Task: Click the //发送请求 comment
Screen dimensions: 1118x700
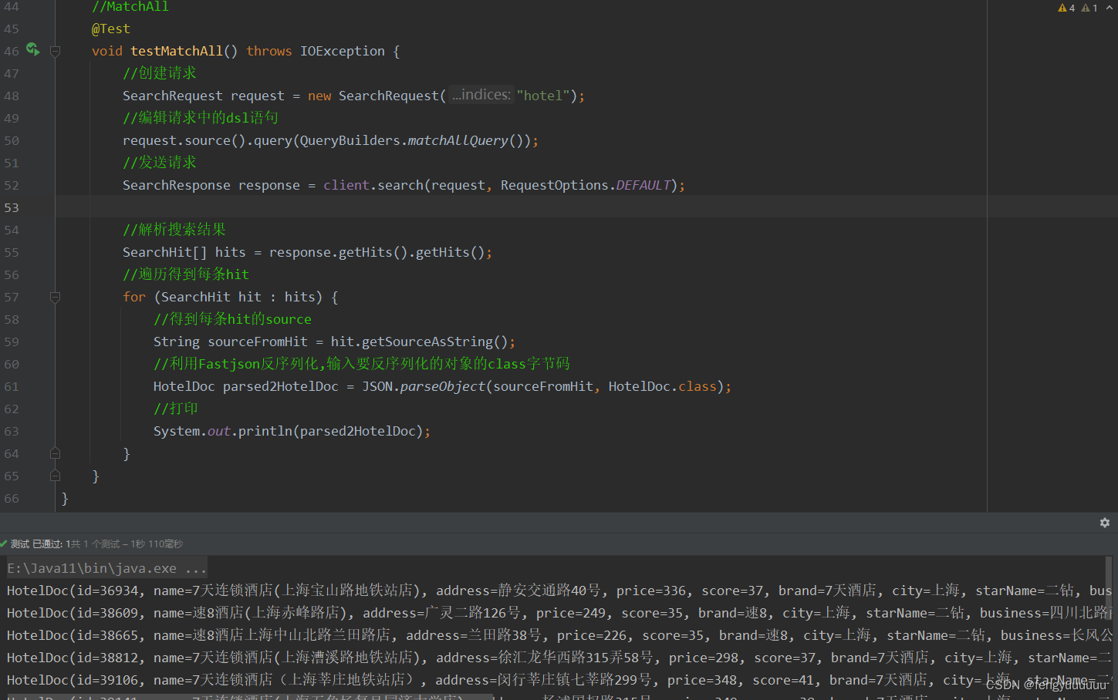Action: click(x=160, y=163)
